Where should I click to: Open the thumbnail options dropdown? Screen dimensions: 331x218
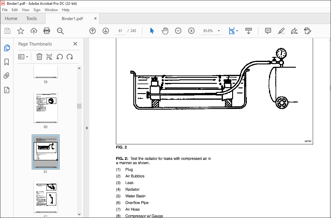23,57
